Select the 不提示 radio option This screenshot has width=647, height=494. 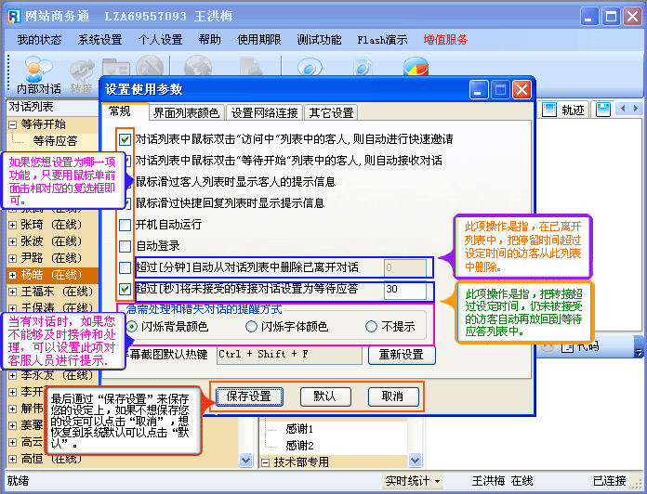click(x=372, y=327)
